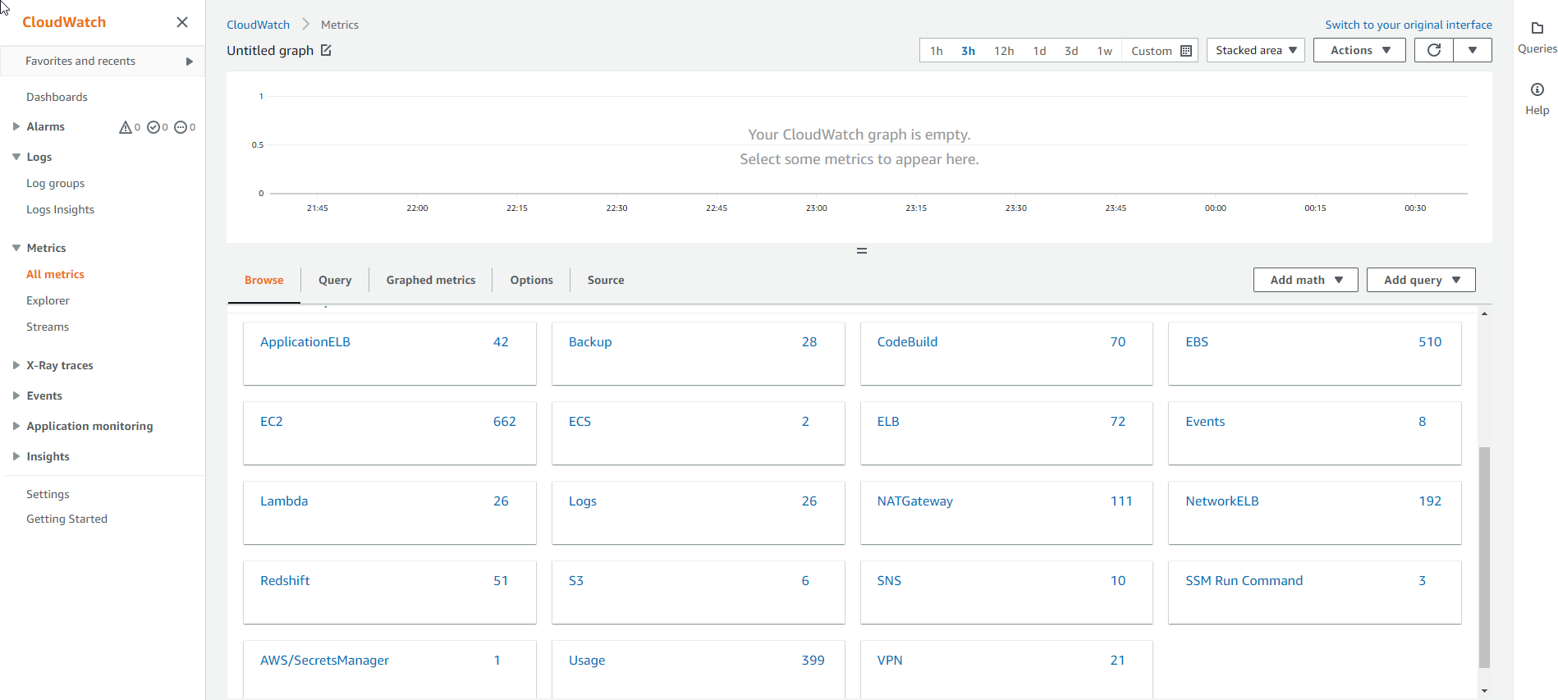The width and height of the screenshot is (1558, 700).
Task: Open metric Streams
Action: [48, 327]
